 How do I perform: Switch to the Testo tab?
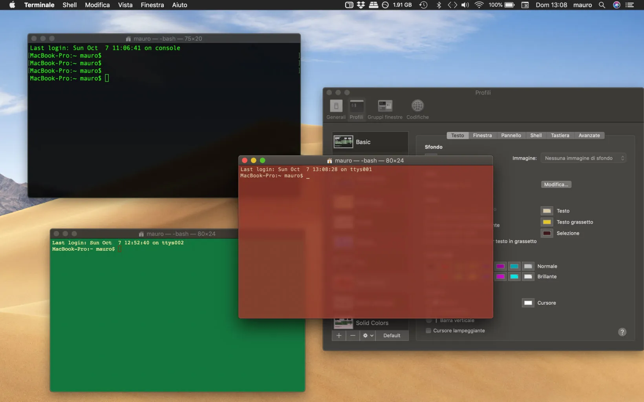click(457, 135)
